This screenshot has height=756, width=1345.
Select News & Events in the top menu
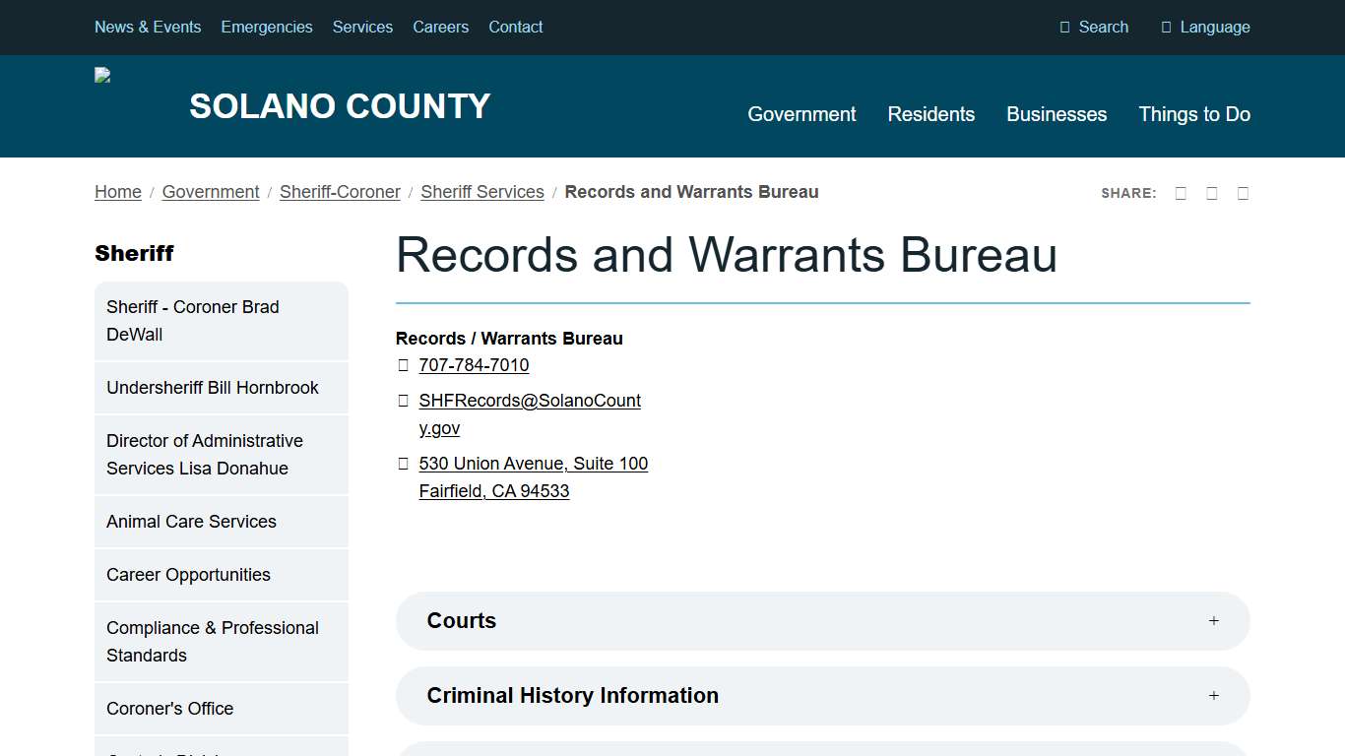pyautogui.click(x=148, y=27)
